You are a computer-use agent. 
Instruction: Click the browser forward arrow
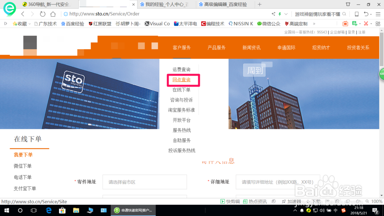point(32,14)
